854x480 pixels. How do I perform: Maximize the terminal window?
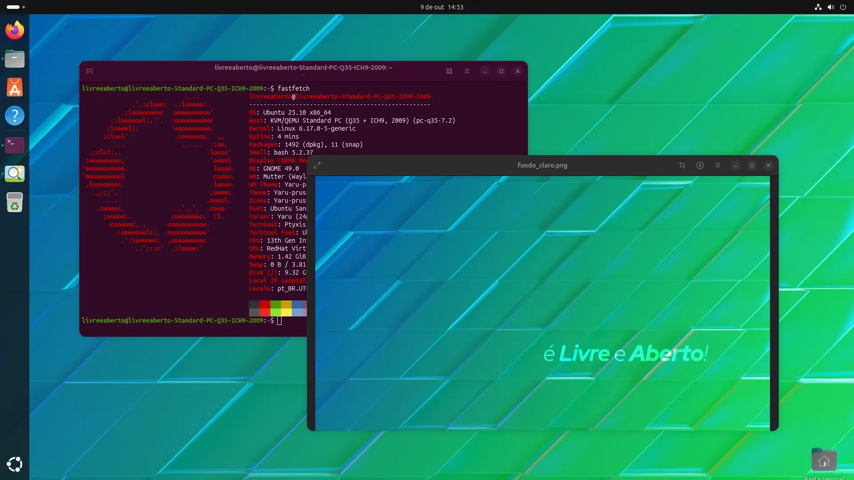[501, 71]
